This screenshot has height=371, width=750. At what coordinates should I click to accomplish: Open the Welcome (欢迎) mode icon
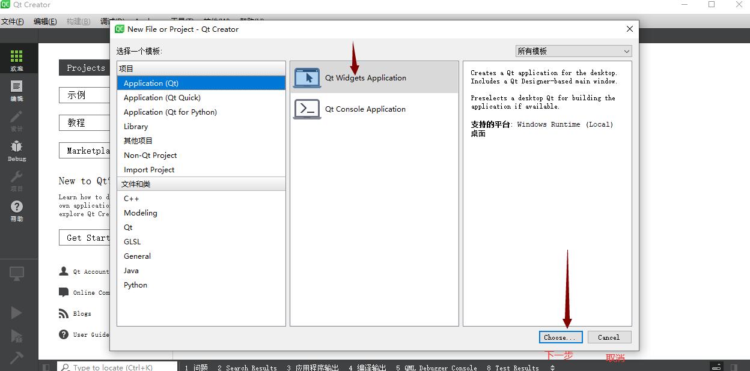[x=16, y=56]
